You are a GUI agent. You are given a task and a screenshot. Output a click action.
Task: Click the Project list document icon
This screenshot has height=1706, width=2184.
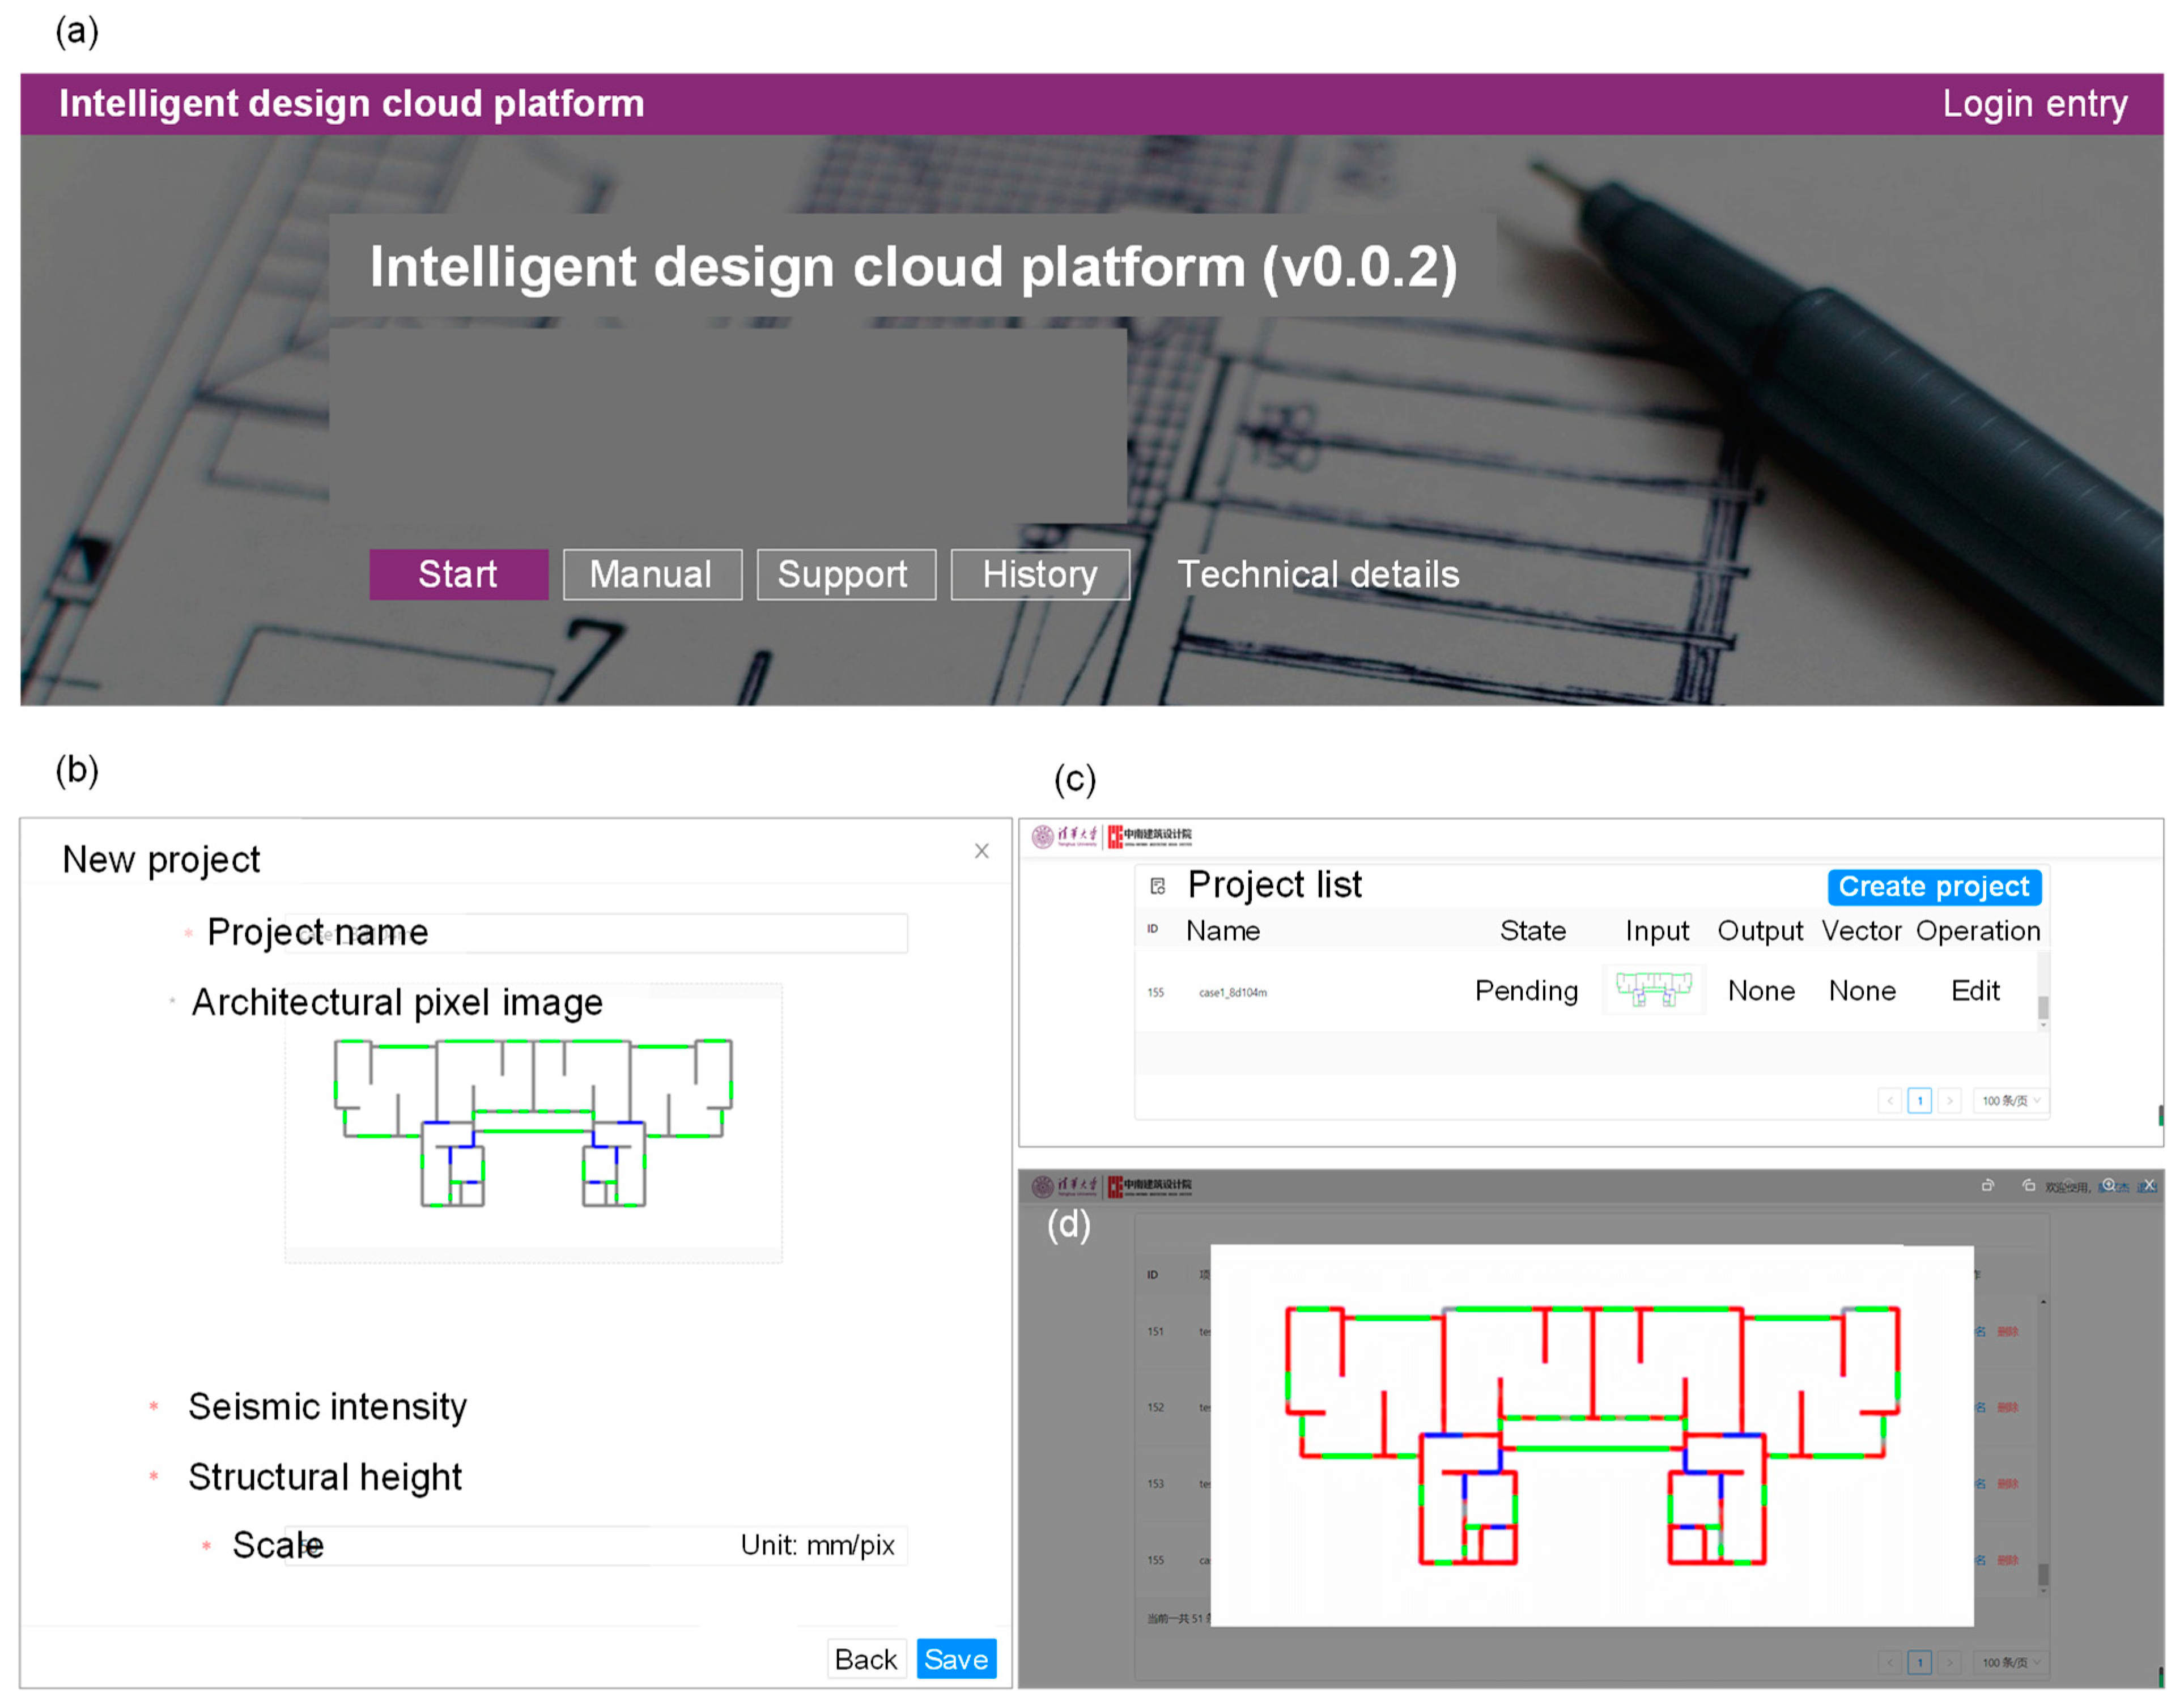click(1158, 886)
